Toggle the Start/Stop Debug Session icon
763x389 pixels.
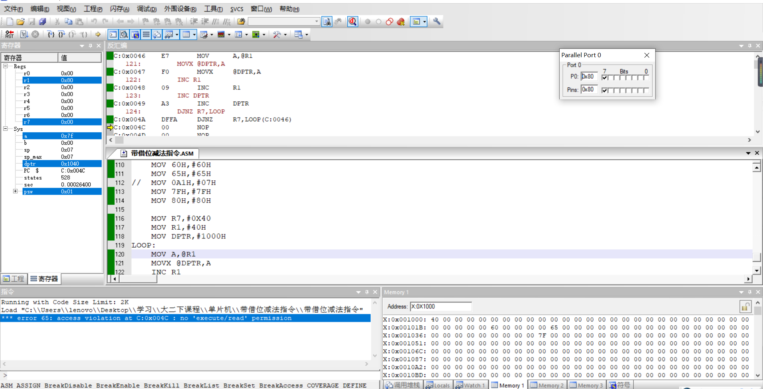[x=352, y=22]
